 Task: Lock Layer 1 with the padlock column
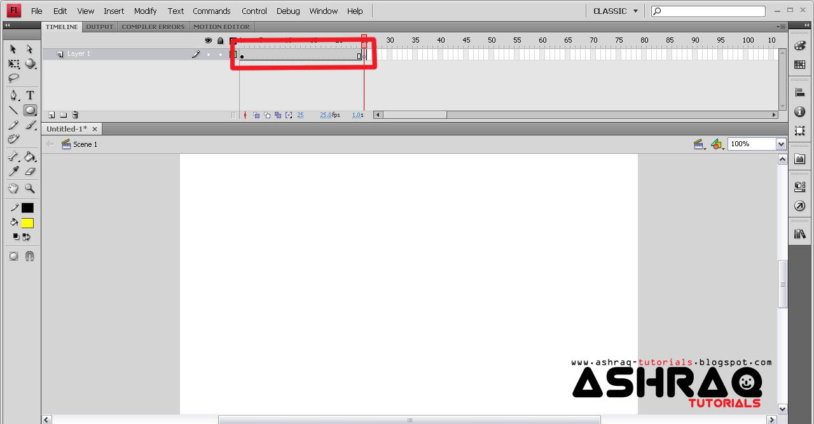coord(219,54)
